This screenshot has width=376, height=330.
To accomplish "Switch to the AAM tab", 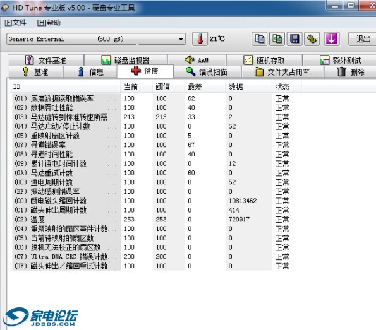I will (x=197, y=60).
